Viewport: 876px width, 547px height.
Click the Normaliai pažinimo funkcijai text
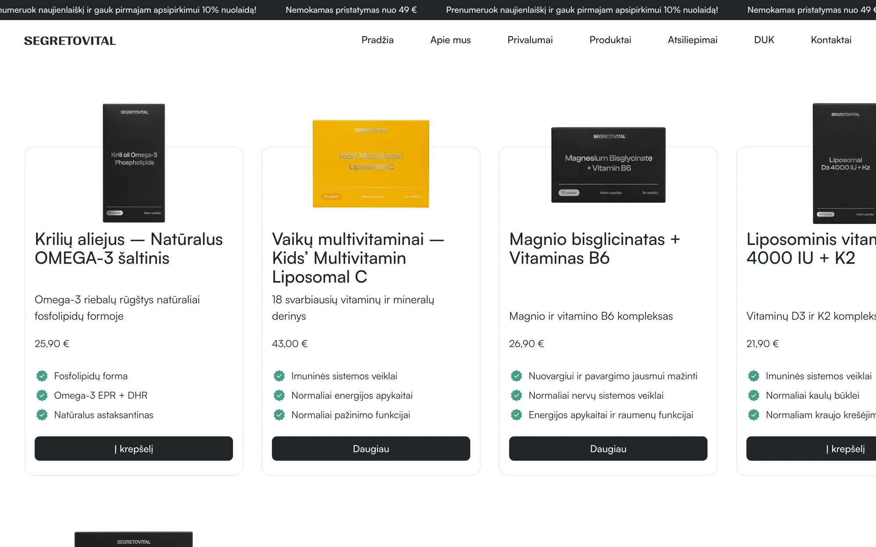pos(351,415)
